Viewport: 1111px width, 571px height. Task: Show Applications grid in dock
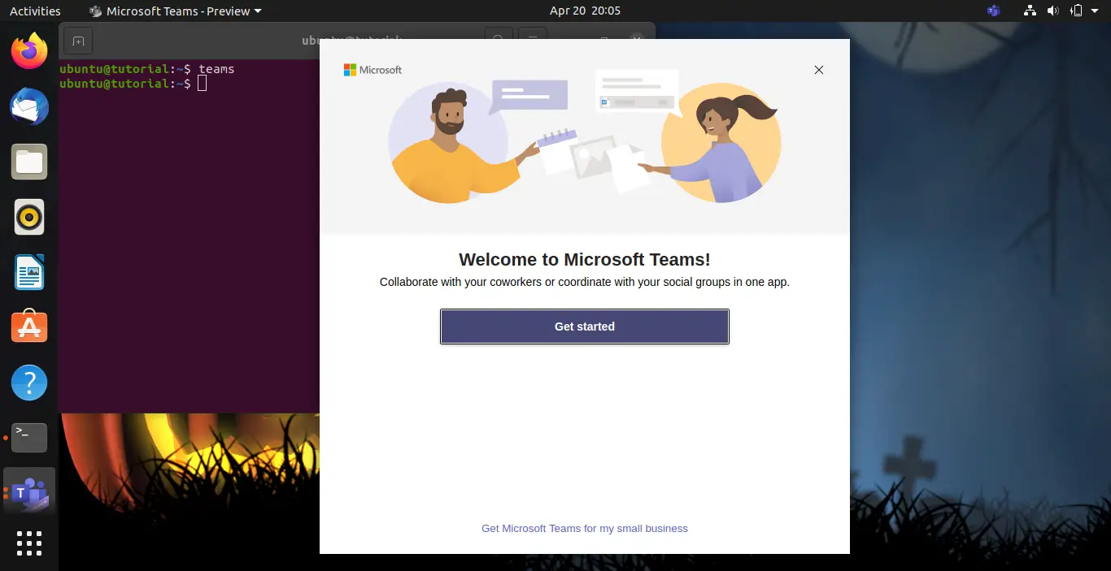point(29,543)
